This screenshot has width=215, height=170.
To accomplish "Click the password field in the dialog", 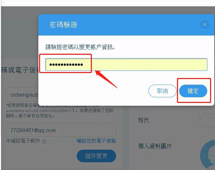I will point(126,65).
